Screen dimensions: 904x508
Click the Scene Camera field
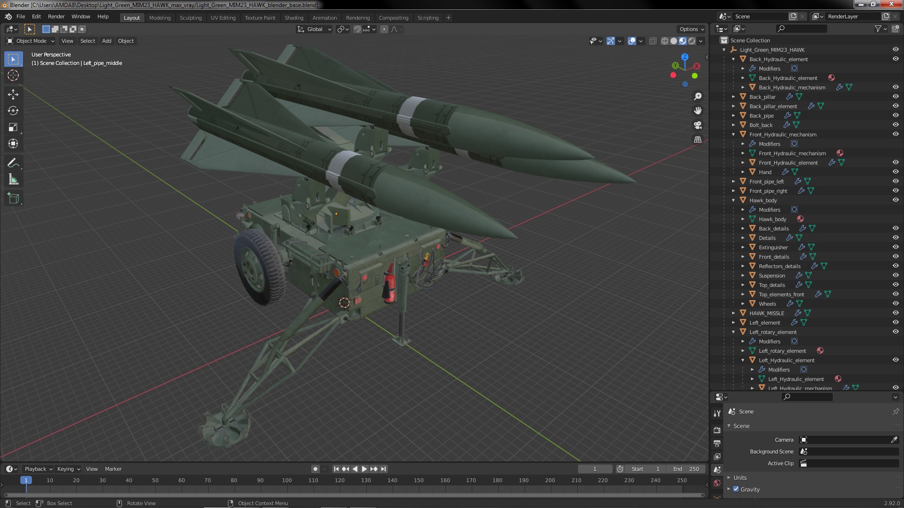[x=849, y=440]
